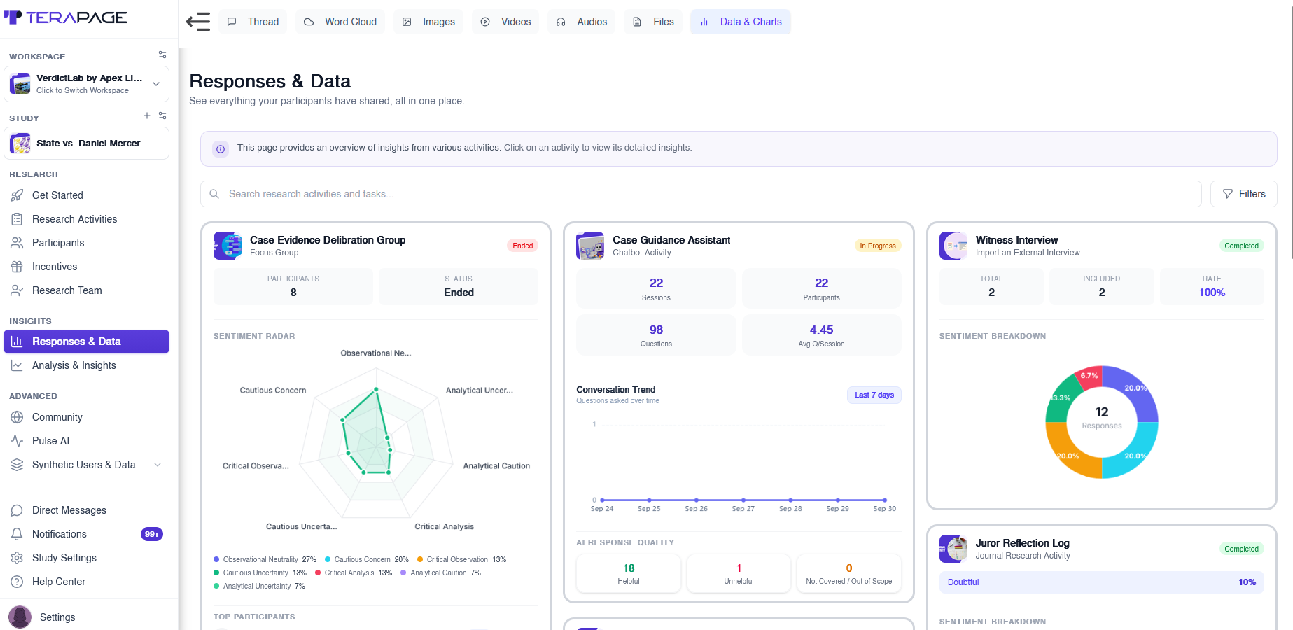Click the TERAPAGE logo
This screenshot has width=1293, height=630.
click(x=66, y=17)
